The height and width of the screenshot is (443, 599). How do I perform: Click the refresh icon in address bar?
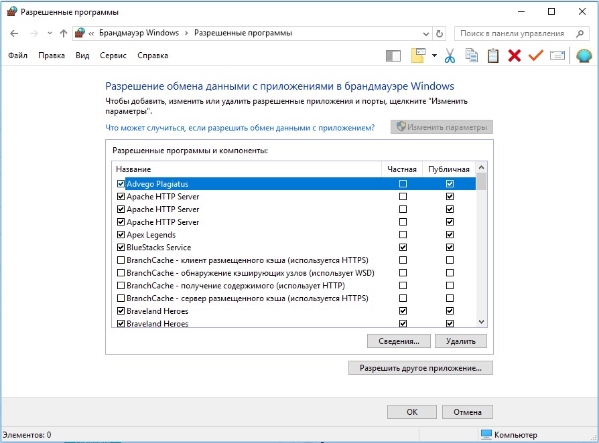click(440, 33)
